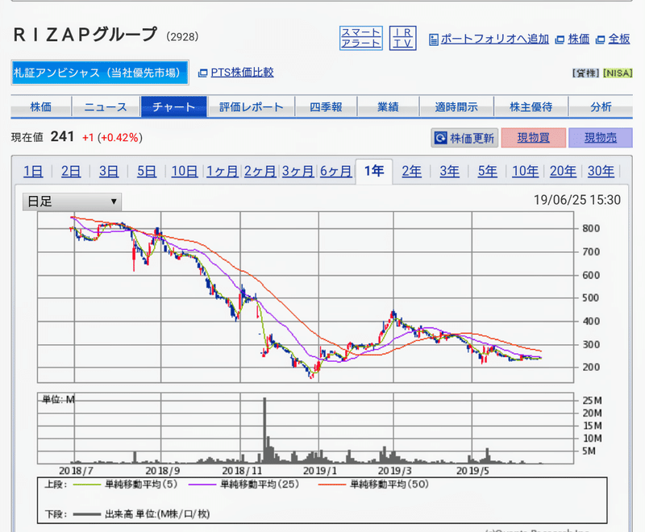This screenshot has width=645, height=532.
Task: Open the 評価レポート tab
Action: [x=252, y=107]
